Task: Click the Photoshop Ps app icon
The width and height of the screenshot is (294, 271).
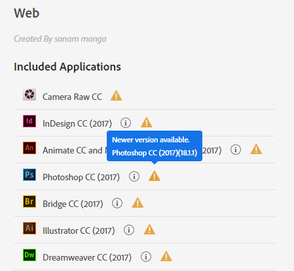Action: click(29, 174)
